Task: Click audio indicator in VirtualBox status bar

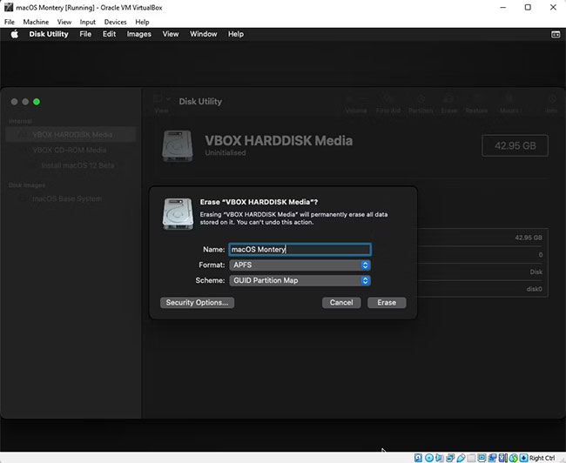Action: pos(439,458)
